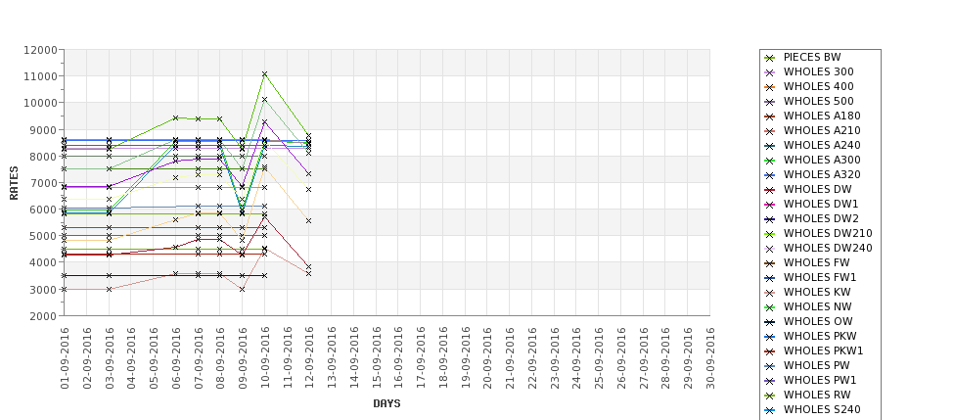This screenshot has height=420, width=954.
Task: Select the WHOLES DW240 legend label
Action: click(x=828, y=249)
